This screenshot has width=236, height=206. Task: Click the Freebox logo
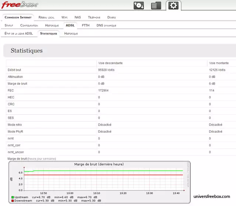click(x=19, y=5)
